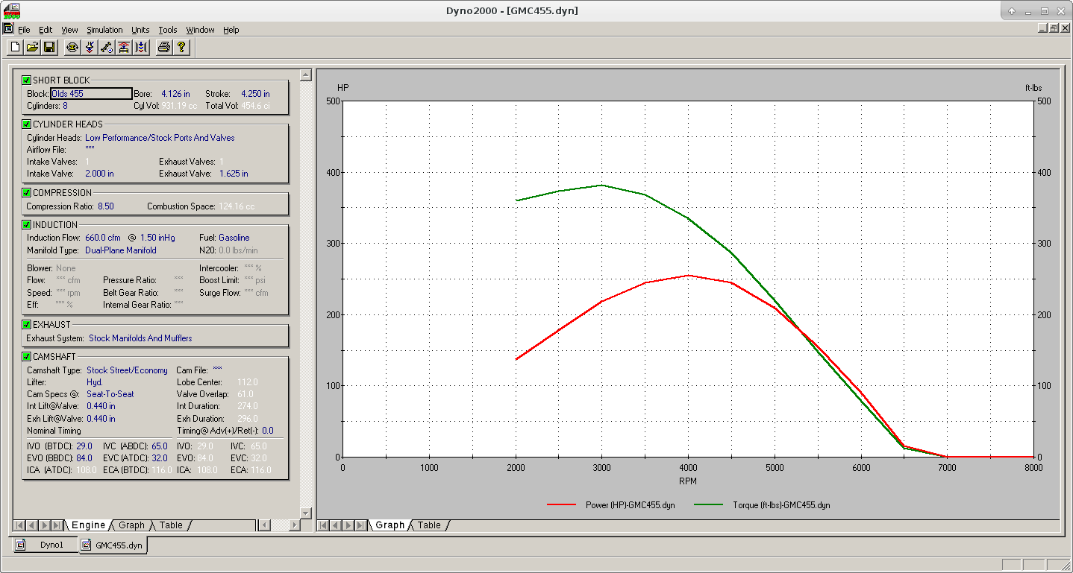Open Cam Specs choice showing Seat-To-Seat
1073x573 pixels.
click(110, 394)
